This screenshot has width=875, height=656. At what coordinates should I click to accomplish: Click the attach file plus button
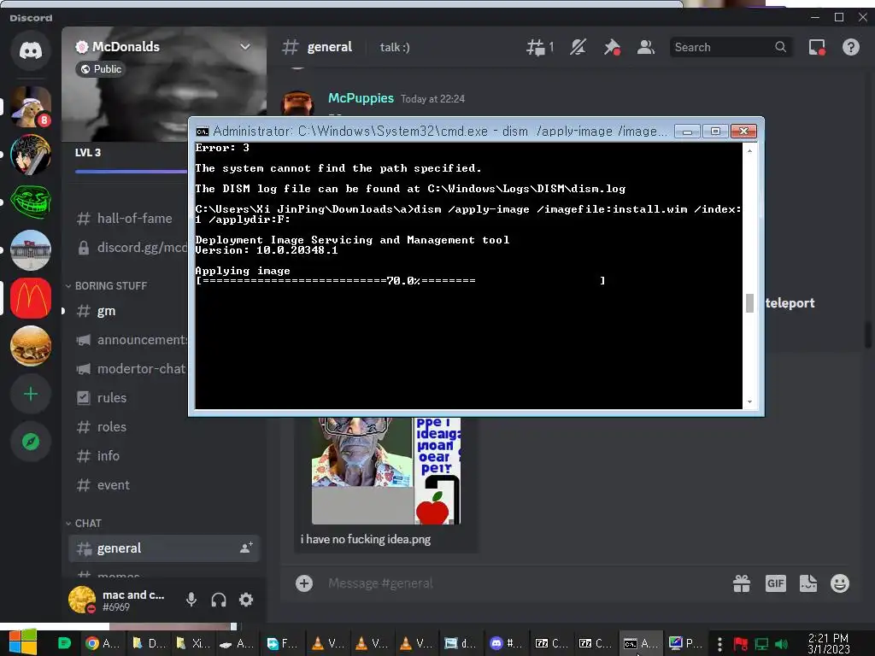[304, 583]
